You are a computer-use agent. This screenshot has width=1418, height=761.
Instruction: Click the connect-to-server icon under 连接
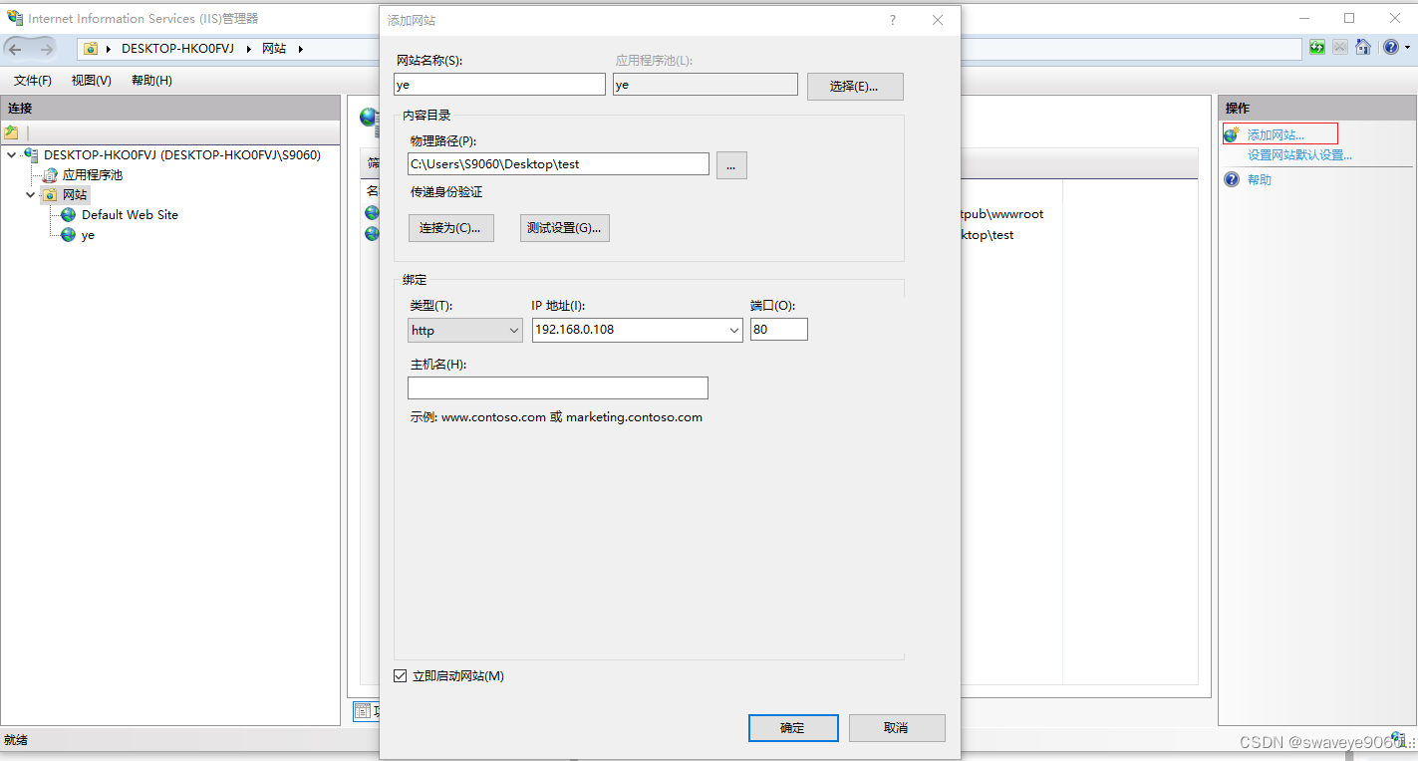[12, 132]
